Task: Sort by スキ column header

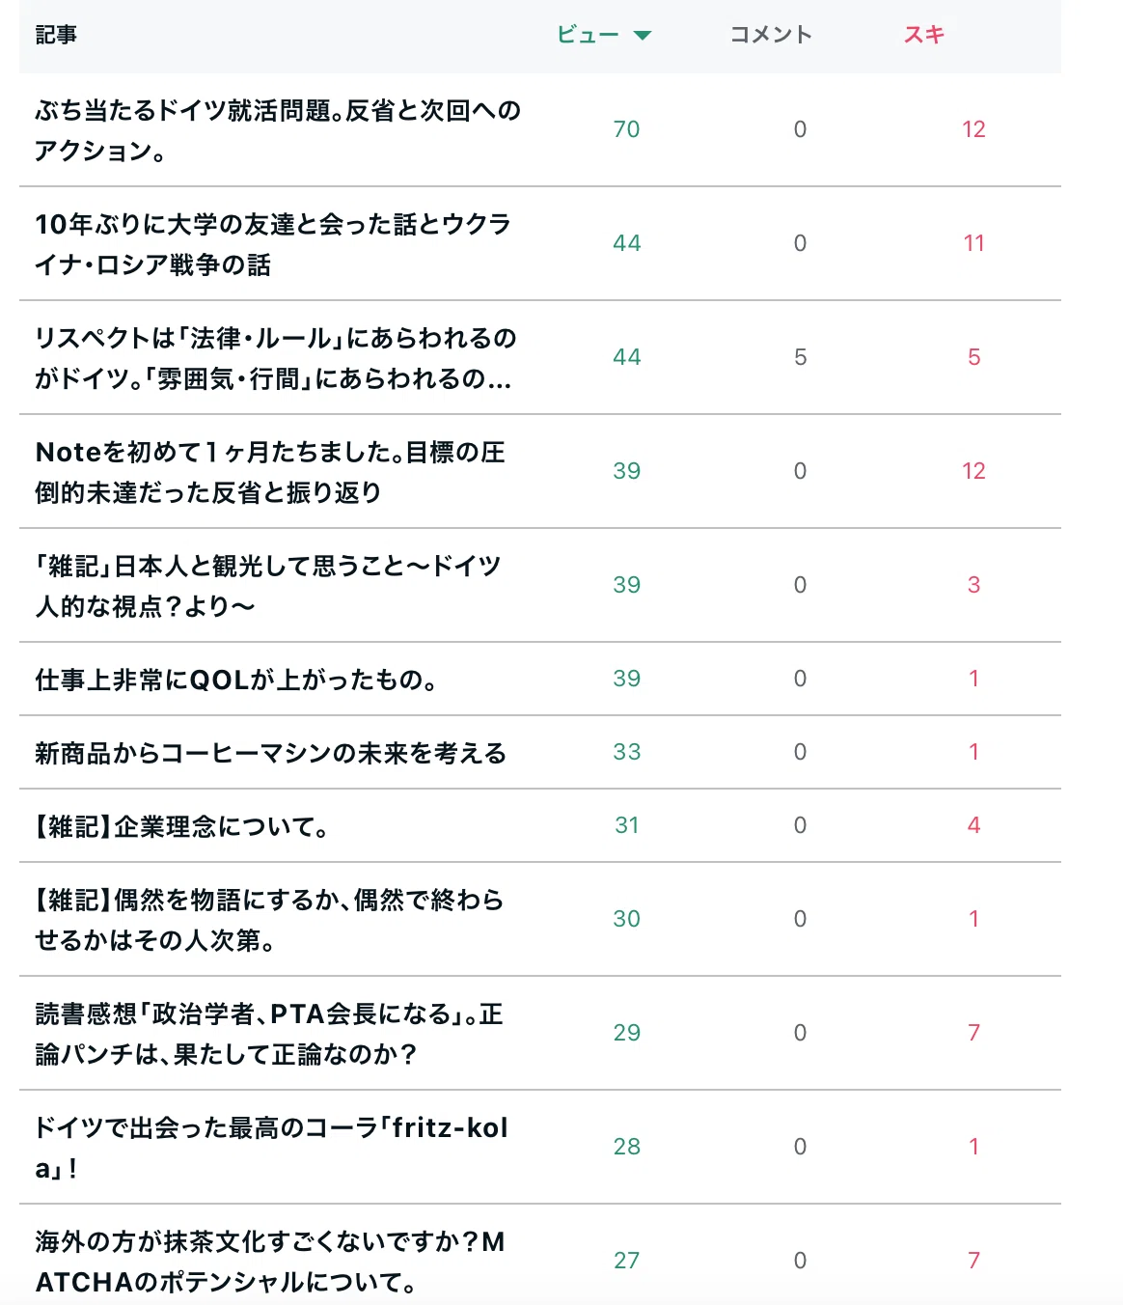Action: pos(923,35)
